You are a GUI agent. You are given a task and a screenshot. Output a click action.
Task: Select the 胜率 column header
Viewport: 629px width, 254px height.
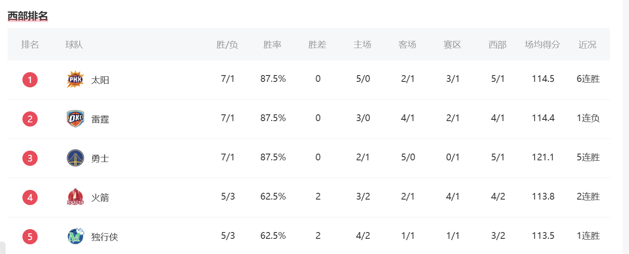[273, 45]
